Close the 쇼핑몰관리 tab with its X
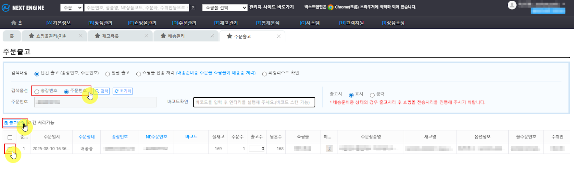 [80, 36]
